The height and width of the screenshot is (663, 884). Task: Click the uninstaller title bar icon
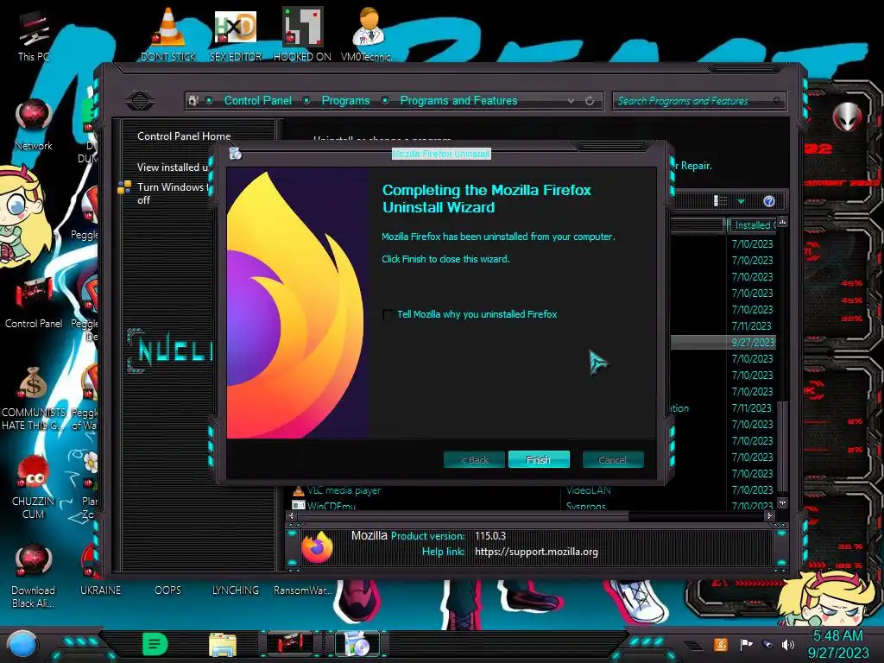click(235, 154)
